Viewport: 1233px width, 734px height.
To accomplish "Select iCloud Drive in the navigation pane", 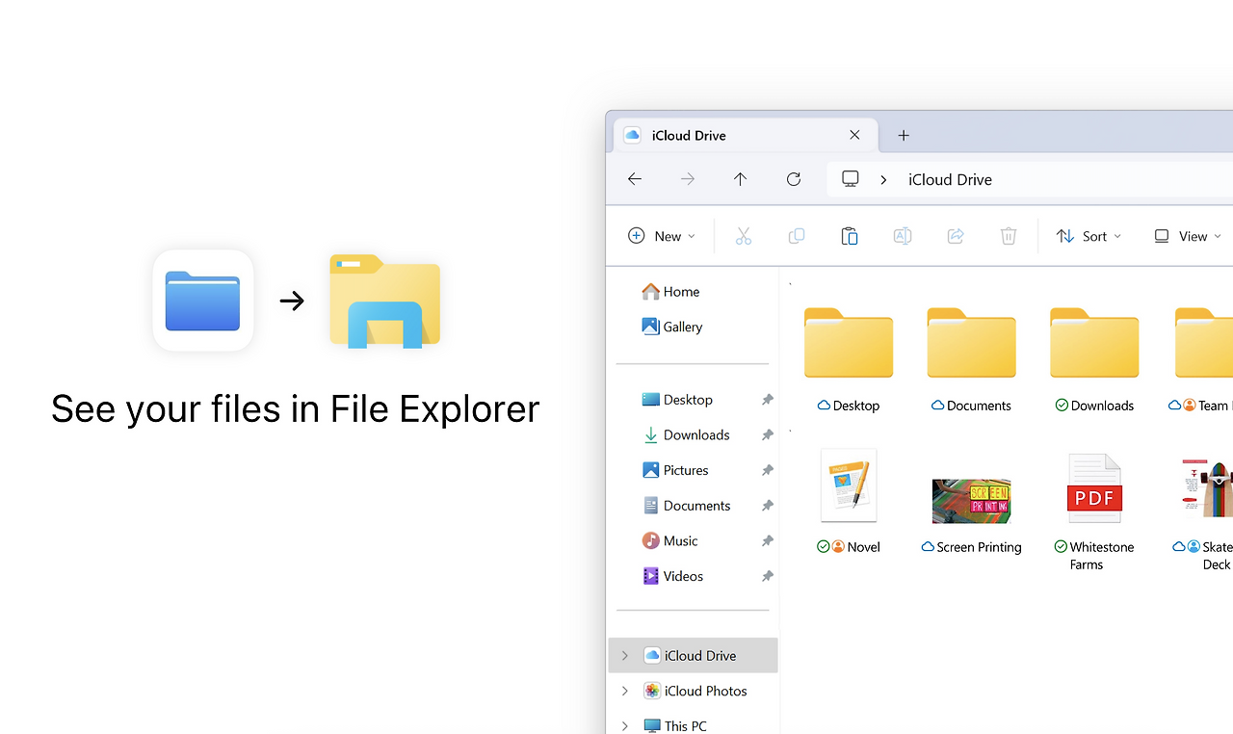I will coord(694,656).
